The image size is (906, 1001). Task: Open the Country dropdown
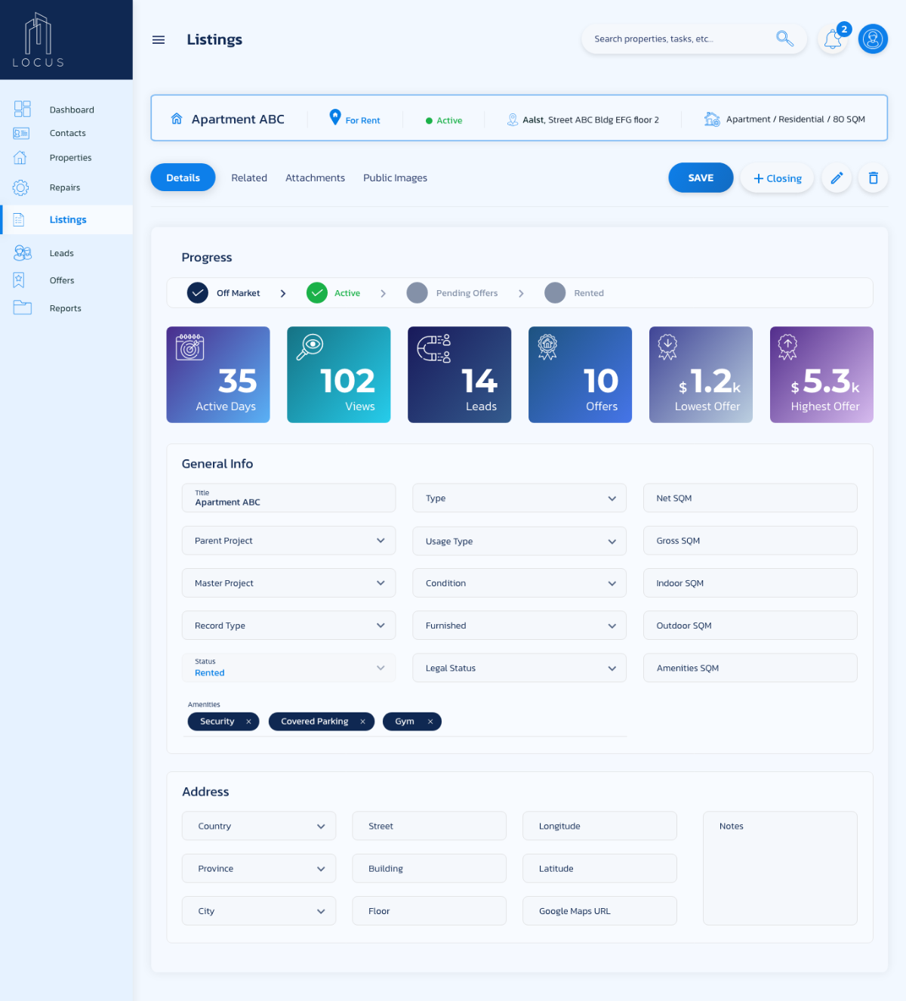coord(259,826)
